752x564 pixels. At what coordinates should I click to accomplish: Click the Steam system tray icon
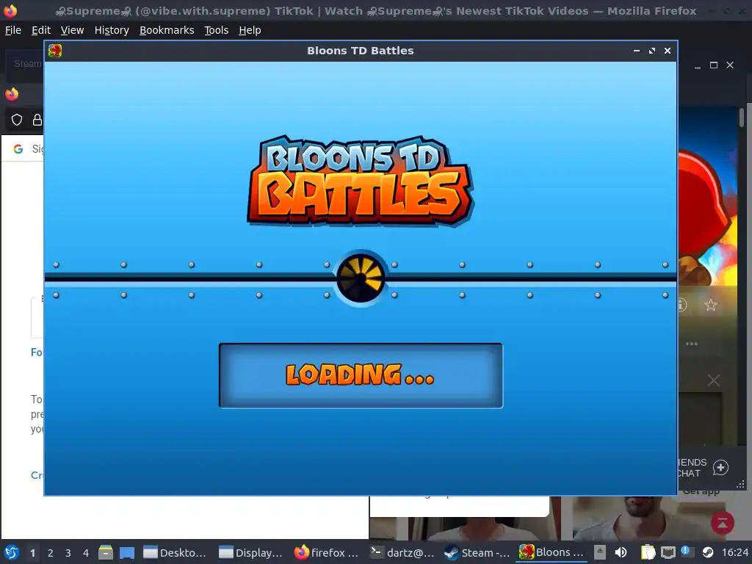707,552
